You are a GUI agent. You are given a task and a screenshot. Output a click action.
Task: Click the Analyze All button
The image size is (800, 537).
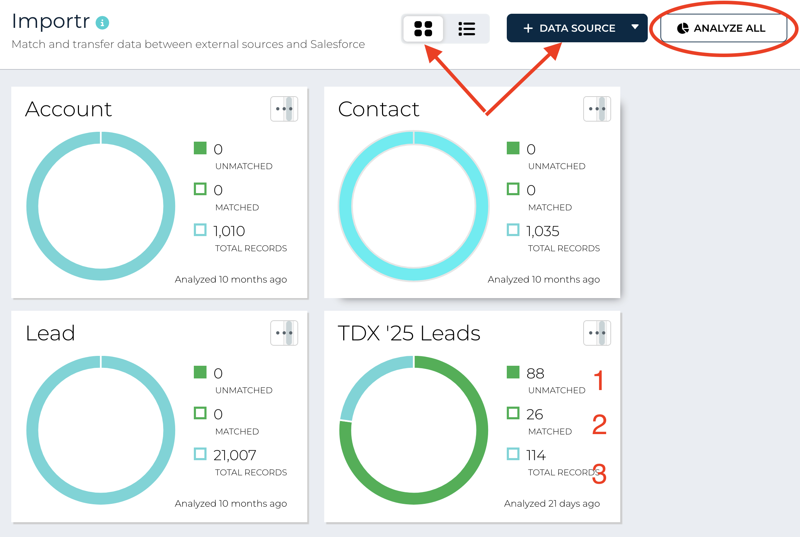(723, 28)
